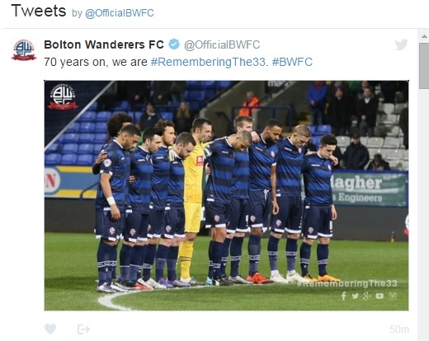The image size is (429, 341).
Task: Click the Facebook icon in photo overlay
Action: pyautogui.click(x=343, y=296)
